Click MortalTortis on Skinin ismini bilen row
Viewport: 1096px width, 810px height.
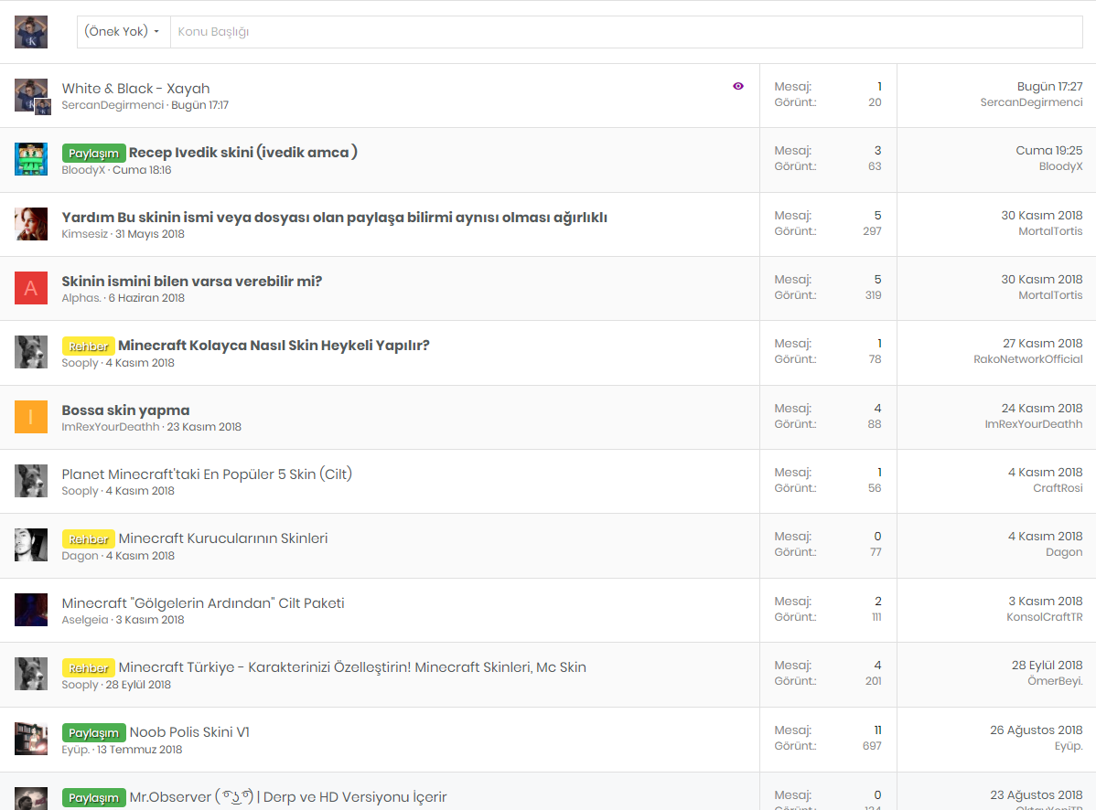(x=1050, y=294)
